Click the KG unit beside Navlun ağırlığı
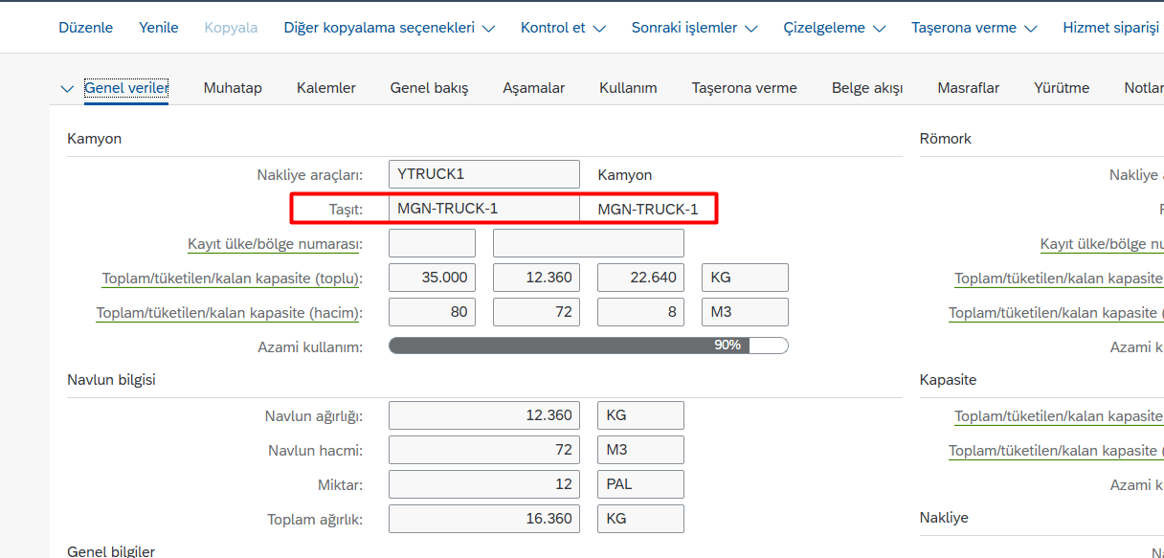 point(640,415)
